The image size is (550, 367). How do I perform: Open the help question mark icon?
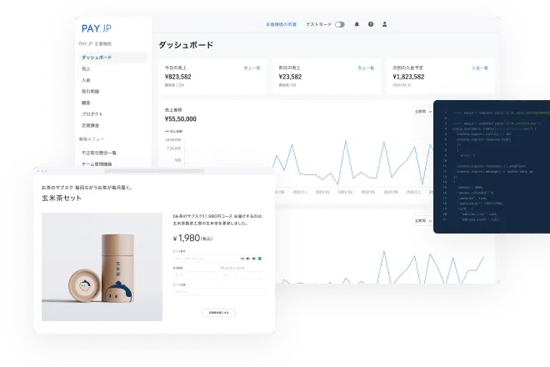(x=371, y=25)
